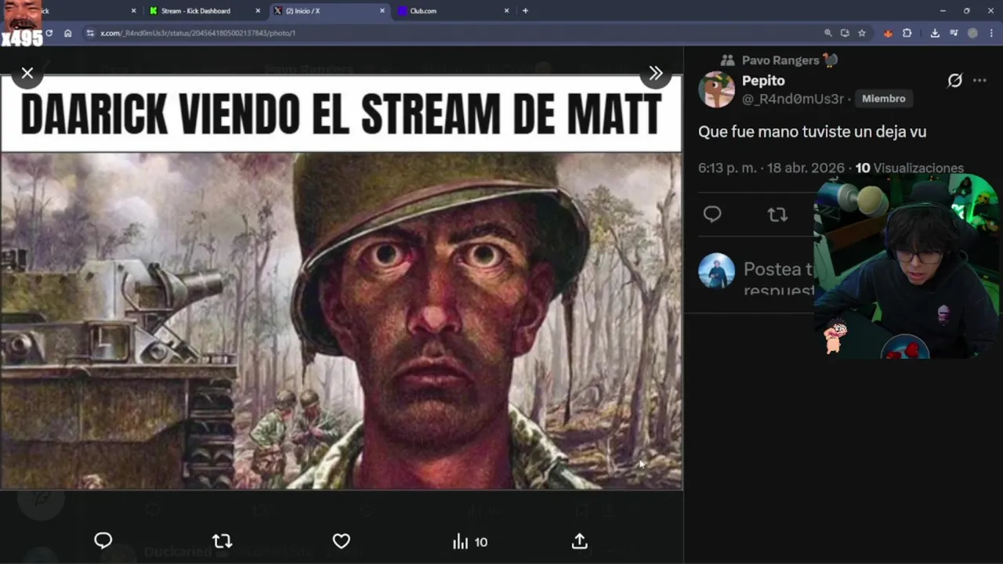The width and height of the screenshot is (1003, 564).
Task: Click the install app icon in address bar
Action: [x=845, y=33]
